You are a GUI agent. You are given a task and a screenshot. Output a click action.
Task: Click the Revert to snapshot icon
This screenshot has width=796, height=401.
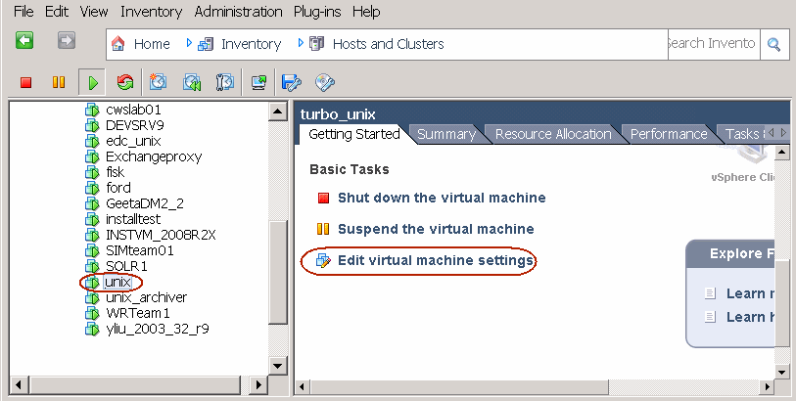[192, 83]
